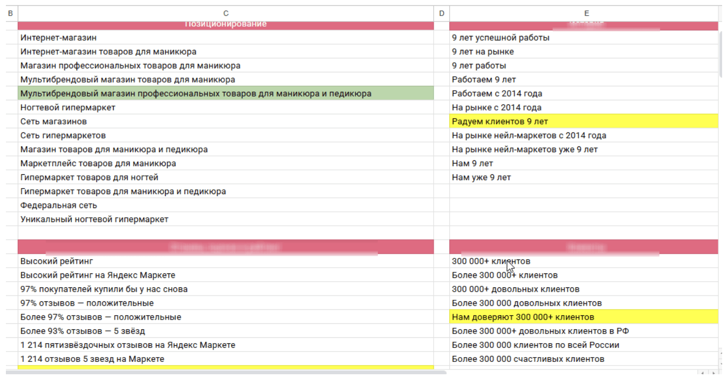Select 'Более 93% отзывов — 5 звёзд' cell
728x378 pixels.
[x=226, y=331]
